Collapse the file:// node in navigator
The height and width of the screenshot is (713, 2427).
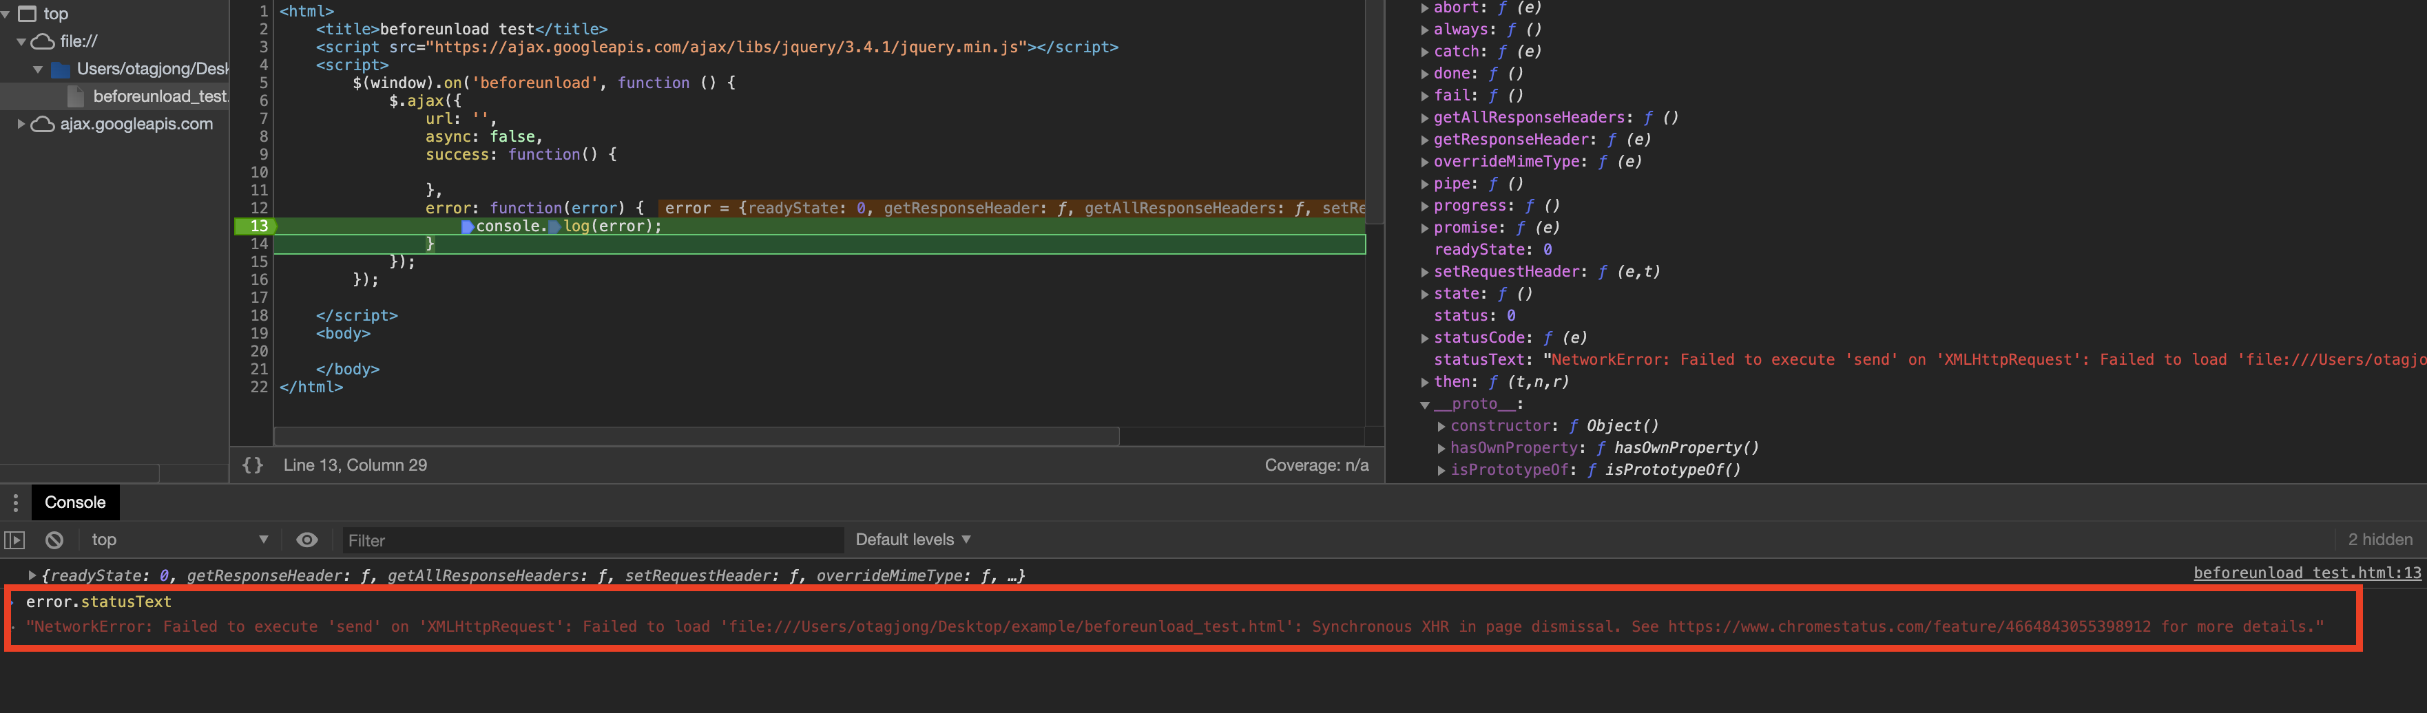(x=21, y=41)
